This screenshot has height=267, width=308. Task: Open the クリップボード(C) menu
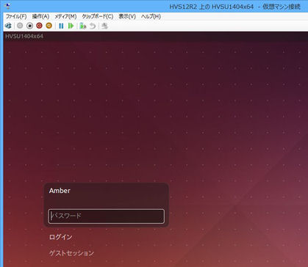pos(98,16)
